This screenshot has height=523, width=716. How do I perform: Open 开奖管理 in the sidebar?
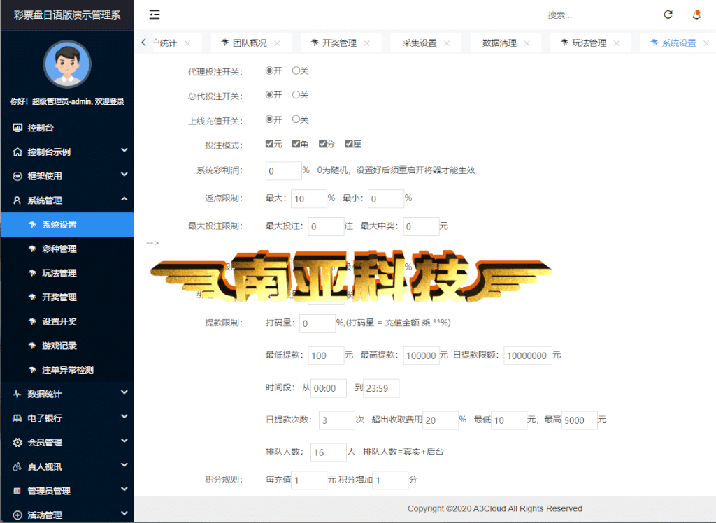coord(67,297)
